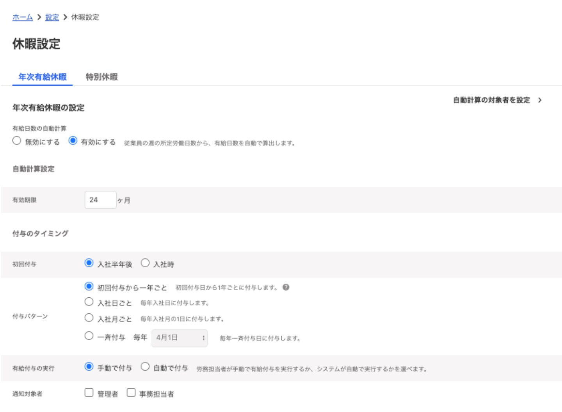Choose 入社半年後 for first grant
562x412 pixels.
tap(89, 263)
